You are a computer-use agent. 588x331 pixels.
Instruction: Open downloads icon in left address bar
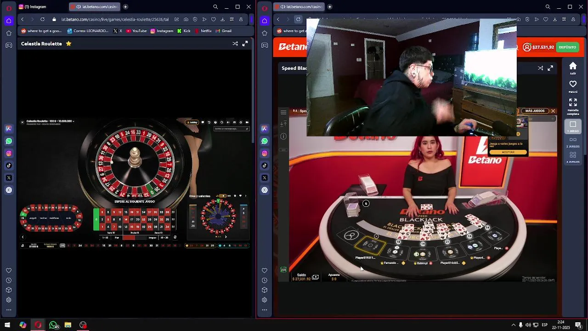pyautogui.click(x=222, y=19)
